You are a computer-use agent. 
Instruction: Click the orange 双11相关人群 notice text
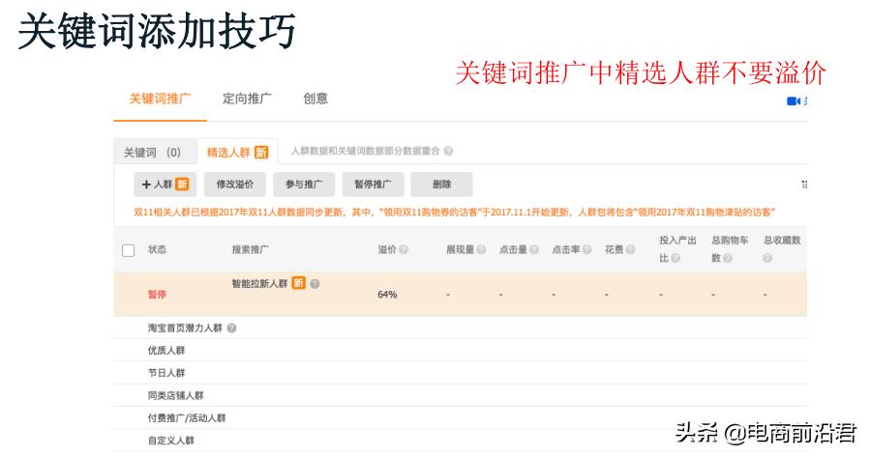[x=455, y=213]
